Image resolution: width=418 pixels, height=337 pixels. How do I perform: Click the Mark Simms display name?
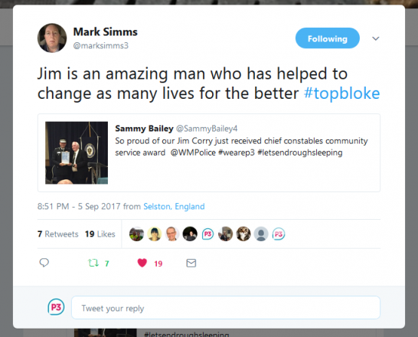(106, 31)
